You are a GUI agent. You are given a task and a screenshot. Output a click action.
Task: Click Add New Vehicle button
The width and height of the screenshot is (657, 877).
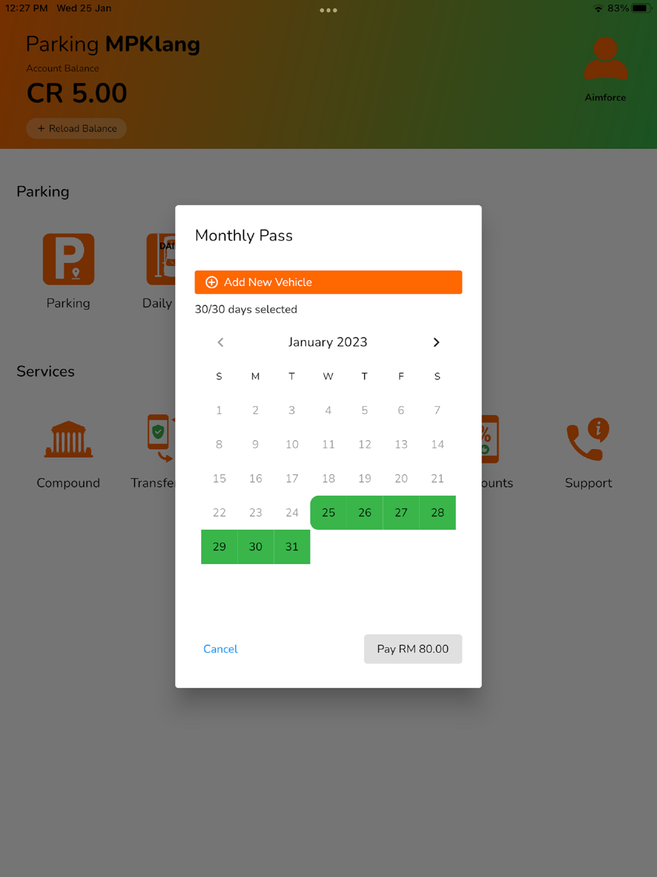(328, 282)
